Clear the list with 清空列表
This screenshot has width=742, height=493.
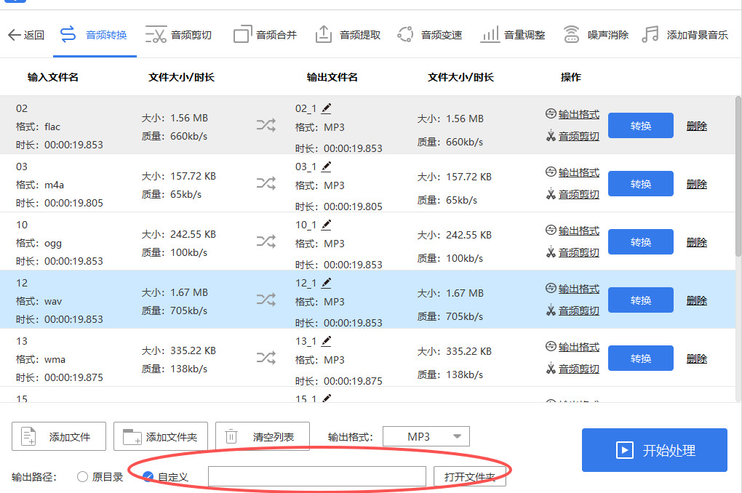click(x=262, y=436)
